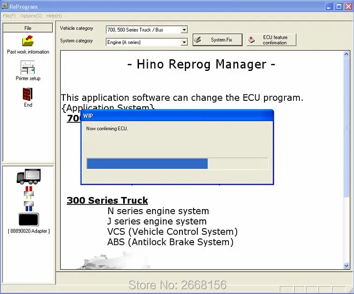Viewport: 354px width, 294px height.
Task: Click the System Fix button
Action: [x=217, y=40]
